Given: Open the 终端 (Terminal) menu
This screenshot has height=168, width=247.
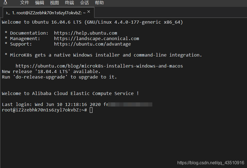Looking at the screenshot, I should point(69,3).
